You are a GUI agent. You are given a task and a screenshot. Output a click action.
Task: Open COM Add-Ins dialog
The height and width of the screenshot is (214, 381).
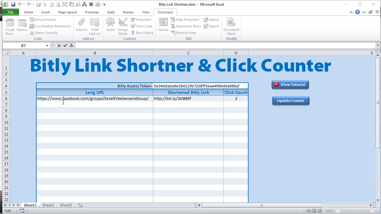[95, 27]
